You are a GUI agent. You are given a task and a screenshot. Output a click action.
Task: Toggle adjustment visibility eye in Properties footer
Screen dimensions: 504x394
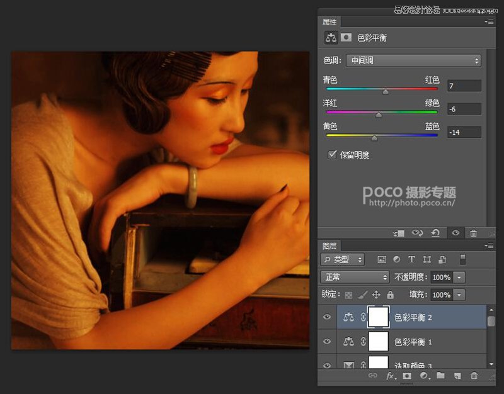455,233
